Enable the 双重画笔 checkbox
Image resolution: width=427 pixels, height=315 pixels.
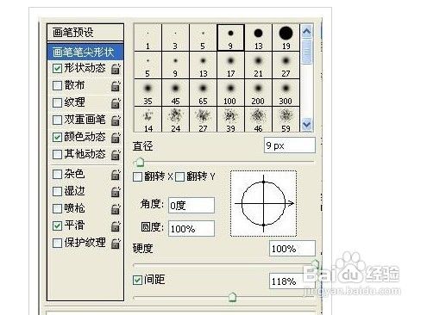click(x=57, y=120)
